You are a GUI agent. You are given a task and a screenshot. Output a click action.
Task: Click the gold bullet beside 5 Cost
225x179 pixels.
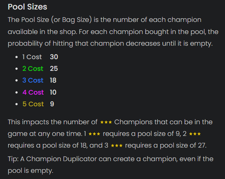click(x=17, y=104)
